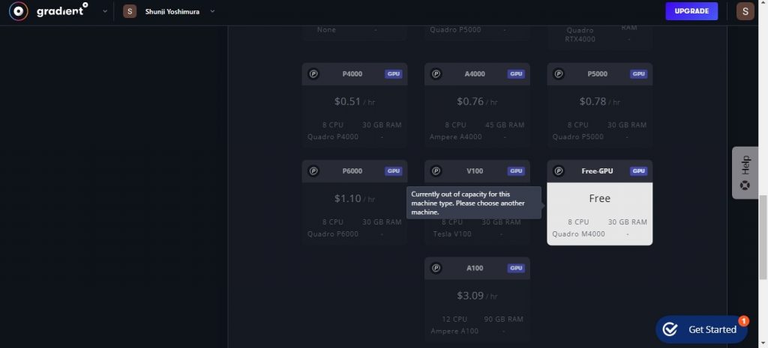Click the GPU badge on A4000 card
768x348 pixels.
pos(516,74)
